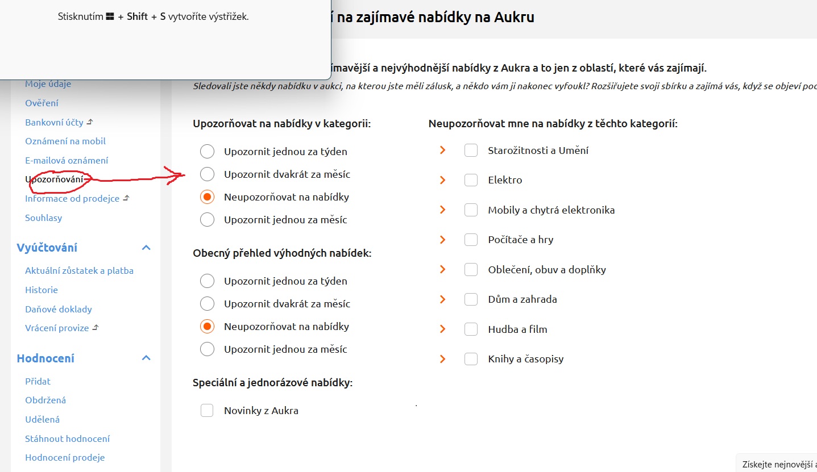The height and width of the screenshot is (472, 817).
Task: Enable the Hudba a film checkbox
Action: pos(471,329)
